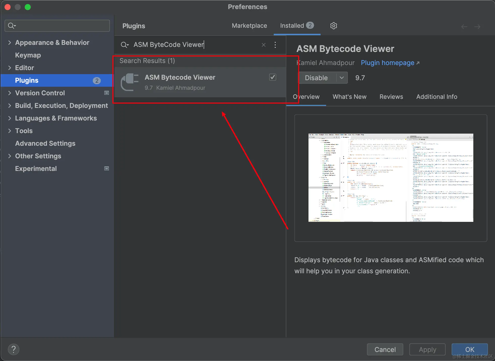The height and width of the screenshot is (361, 495).
Task: Open the plugin search three-dot options menu
Action: tap(275, 45)
